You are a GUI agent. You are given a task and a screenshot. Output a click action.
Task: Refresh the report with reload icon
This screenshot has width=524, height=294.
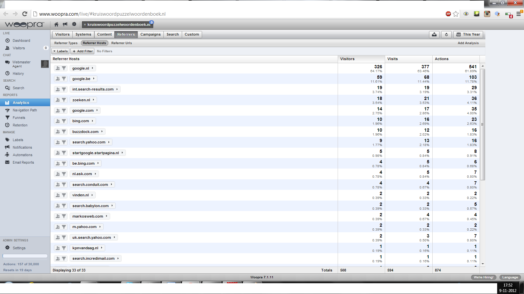(x=446, y=34)
